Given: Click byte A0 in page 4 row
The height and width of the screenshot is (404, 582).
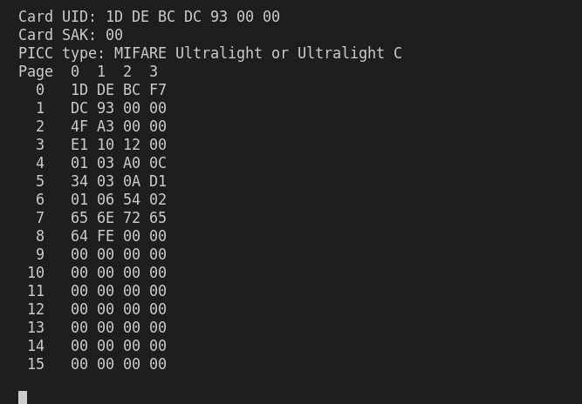Looking at the screenshot, I should point(132,163).
